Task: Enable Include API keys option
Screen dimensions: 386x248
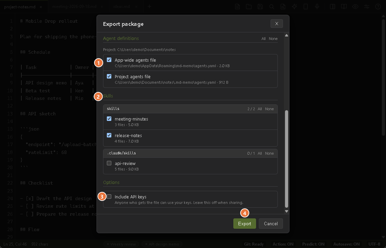Action: coord(109,196)
